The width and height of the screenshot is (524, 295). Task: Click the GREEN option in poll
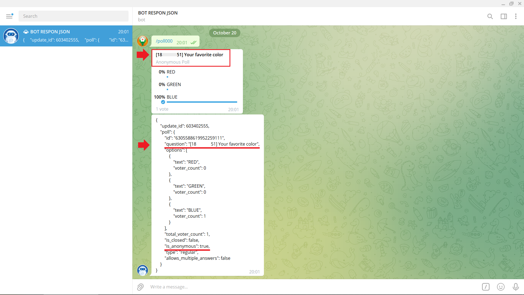tap(174, 84)
